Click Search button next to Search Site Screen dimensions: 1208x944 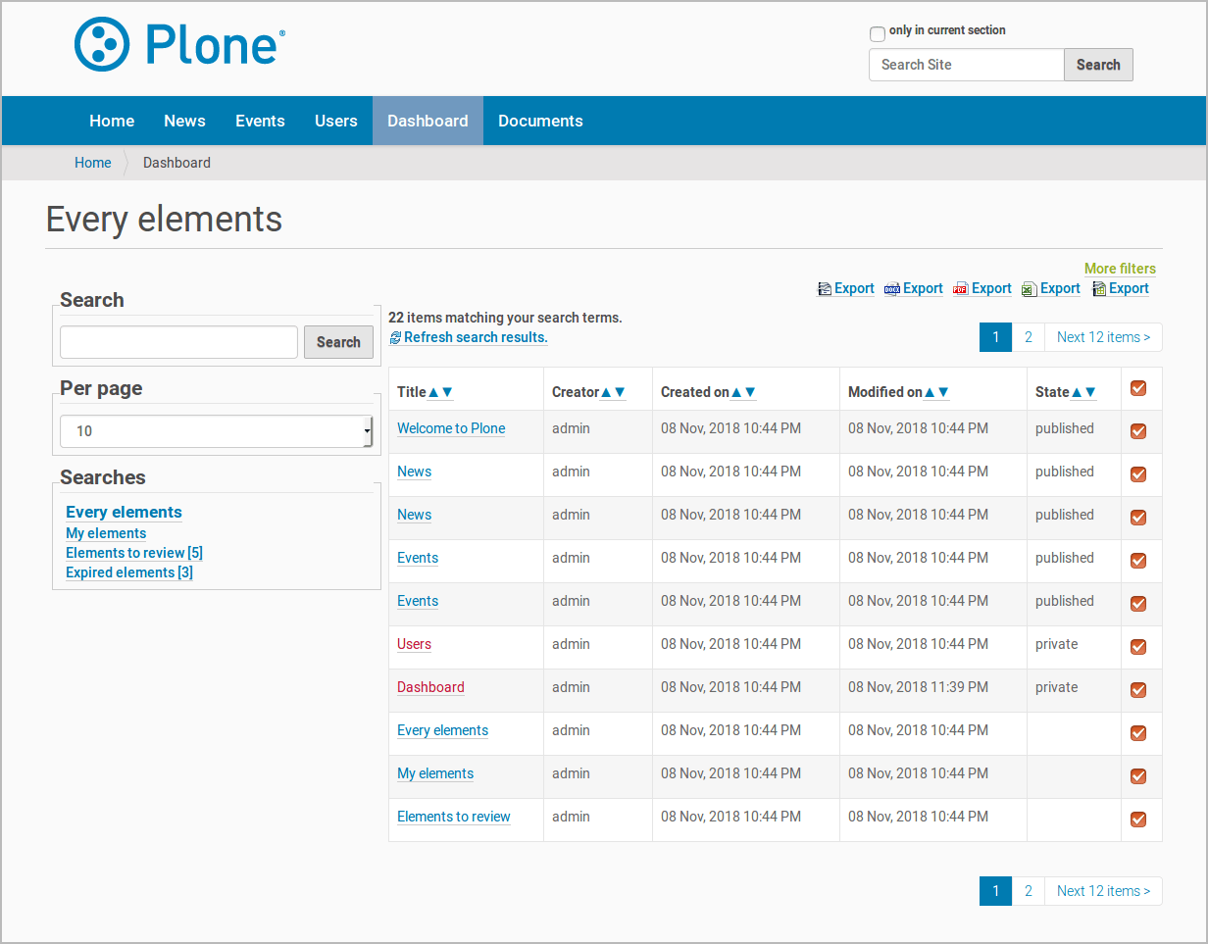coord(1098,65)
